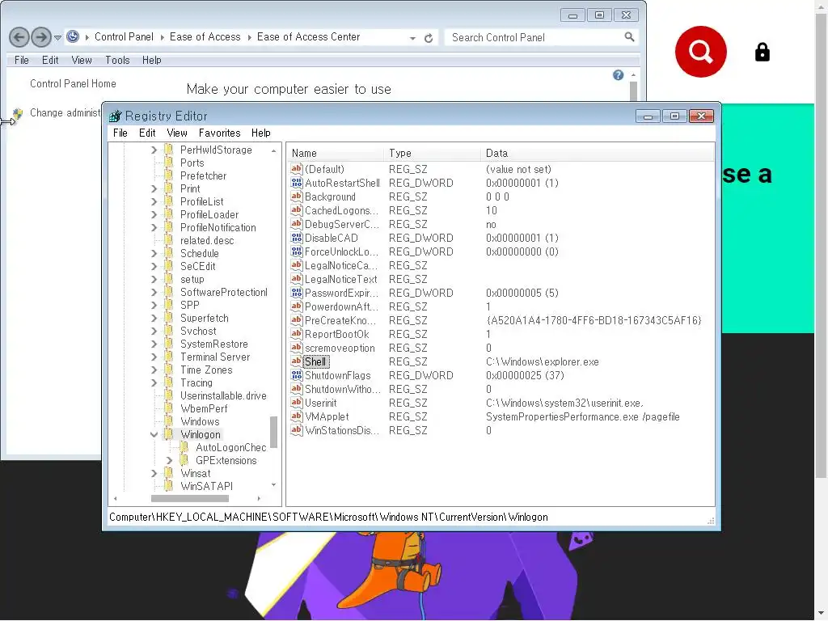
Task: Click the Winlogon folder icon in tree
Action: 168,434
